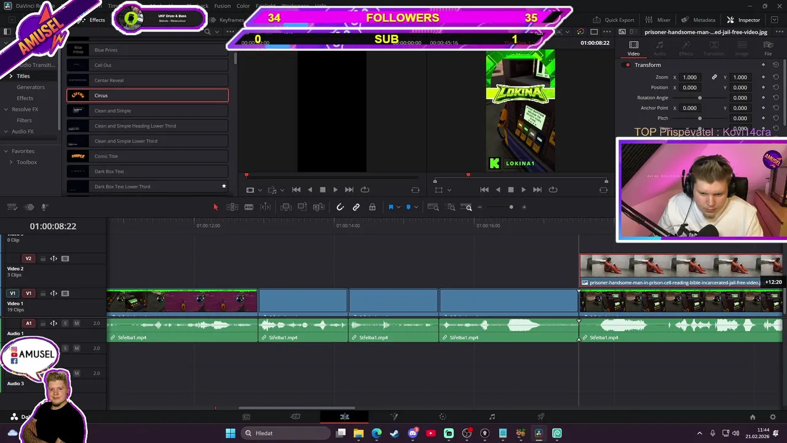Add a blue marker at playhead
Viewport: 787px width, 443px height.
tap(408, 207)
